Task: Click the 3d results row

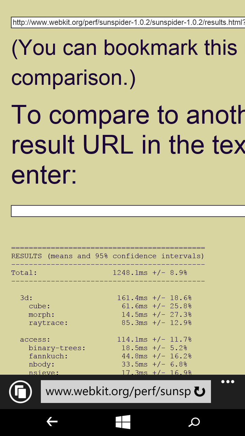Action: pos(105,298)
